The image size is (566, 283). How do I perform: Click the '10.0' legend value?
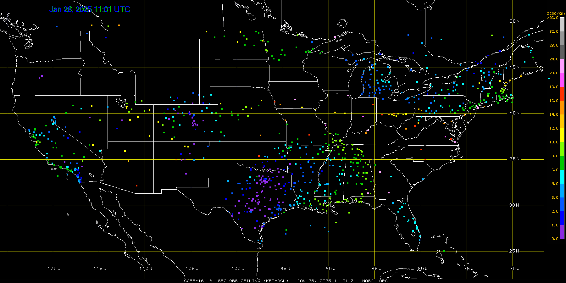coord(554,142)
